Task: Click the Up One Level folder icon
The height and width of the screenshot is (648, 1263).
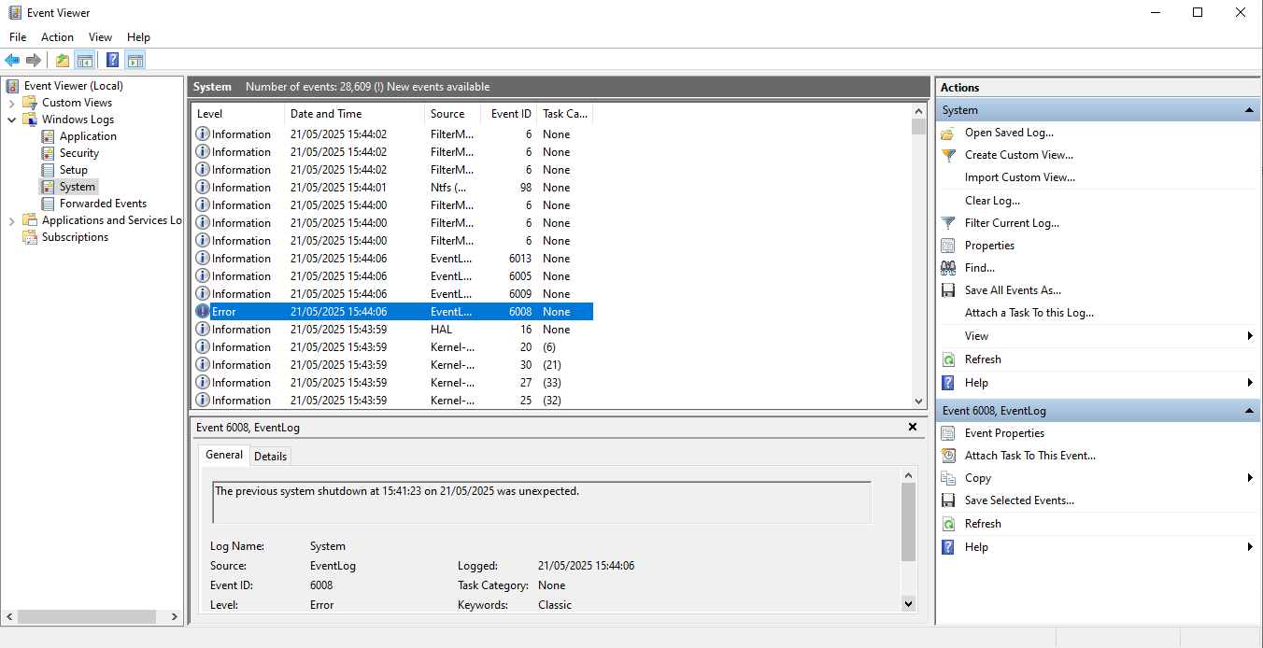Action: [63, 61]
